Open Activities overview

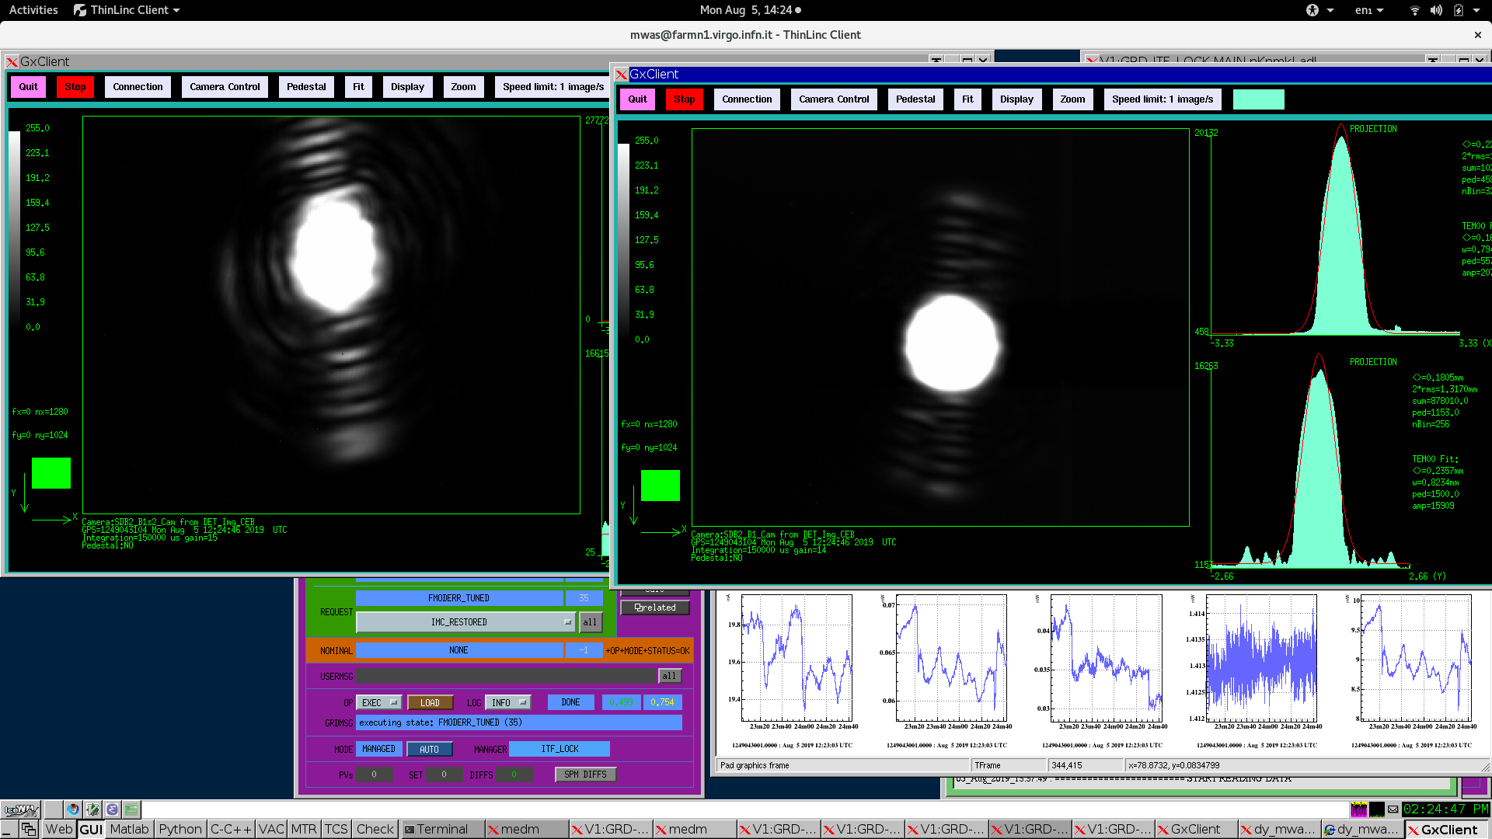pos(33,10)
